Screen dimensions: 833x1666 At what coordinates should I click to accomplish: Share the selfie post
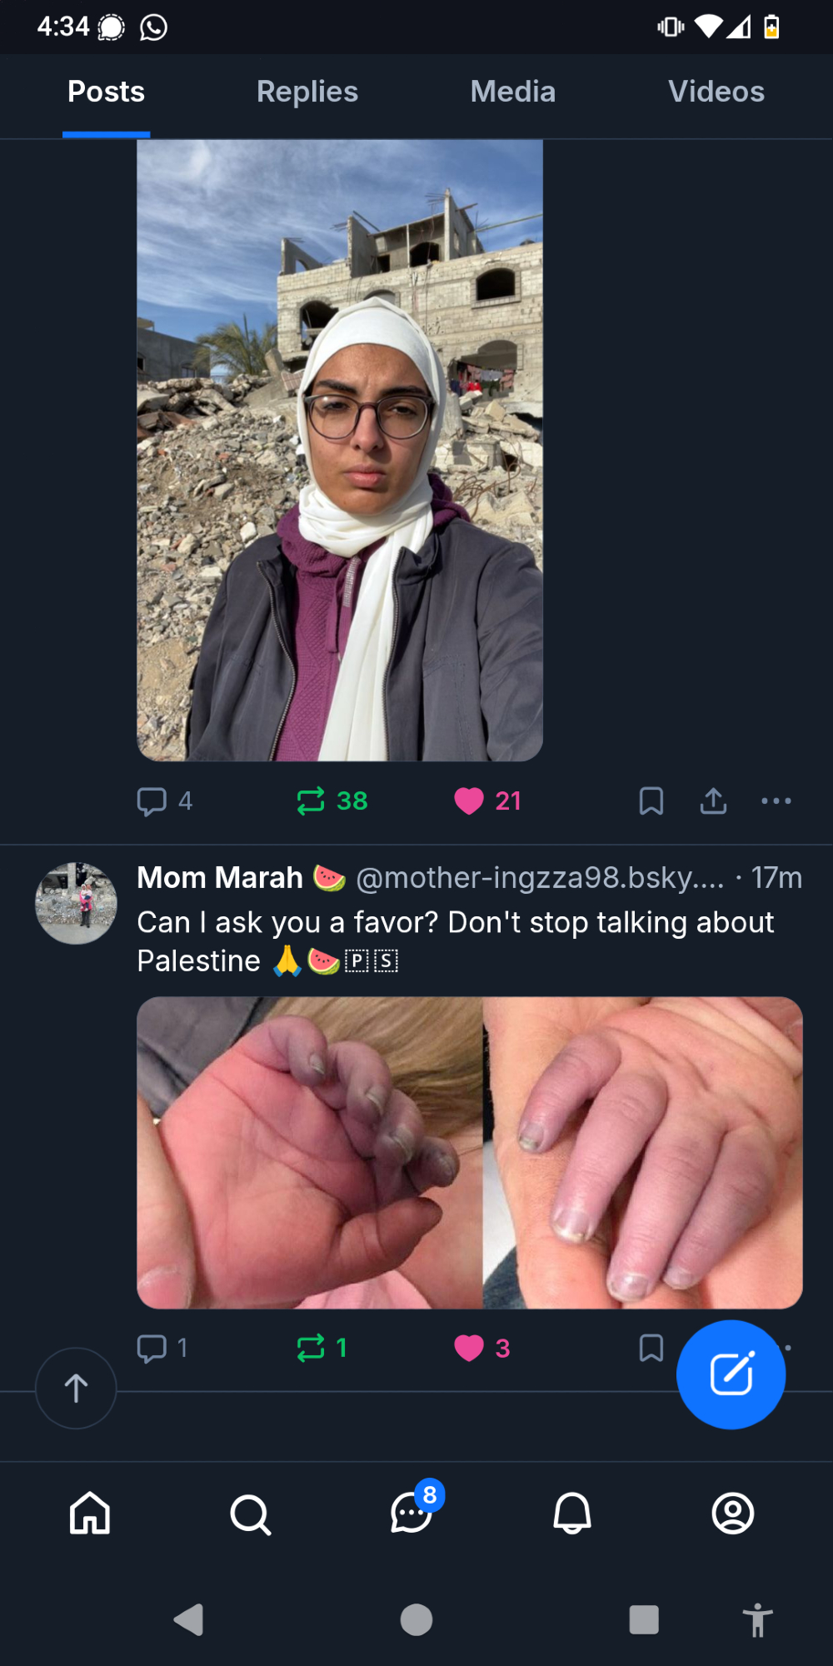click(x=713, y=801)
